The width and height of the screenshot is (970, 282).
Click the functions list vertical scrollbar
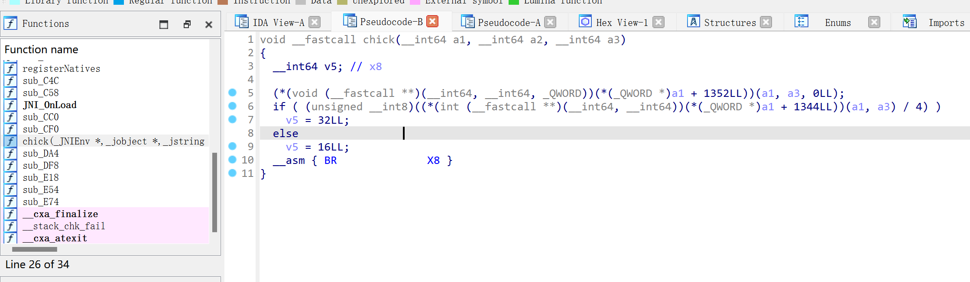tap(214, 192)
